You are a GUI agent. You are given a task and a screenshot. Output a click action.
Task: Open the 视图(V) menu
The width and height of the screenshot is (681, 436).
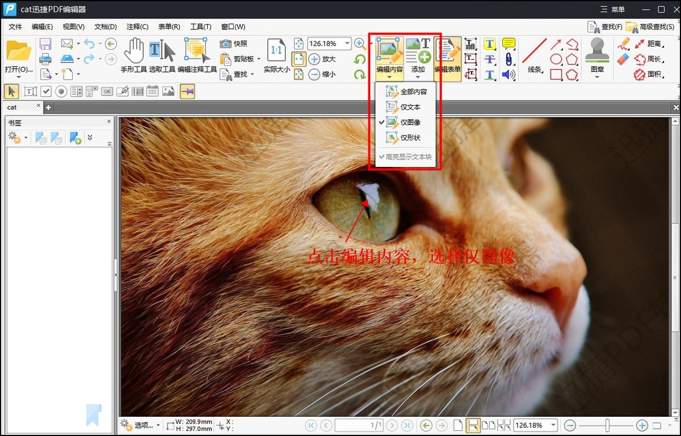tap(73, 27)
